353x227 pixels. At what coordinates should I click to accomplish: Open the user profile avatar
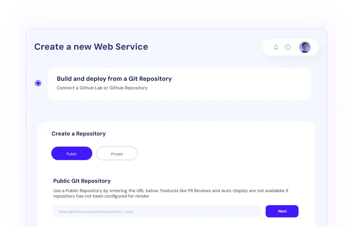click(305, 47)
